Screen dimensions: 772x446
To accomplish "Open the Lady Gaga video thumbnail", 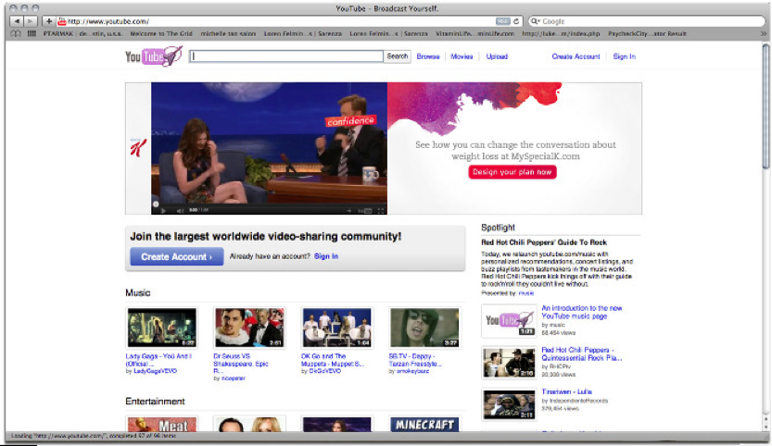I will [161, 328].
